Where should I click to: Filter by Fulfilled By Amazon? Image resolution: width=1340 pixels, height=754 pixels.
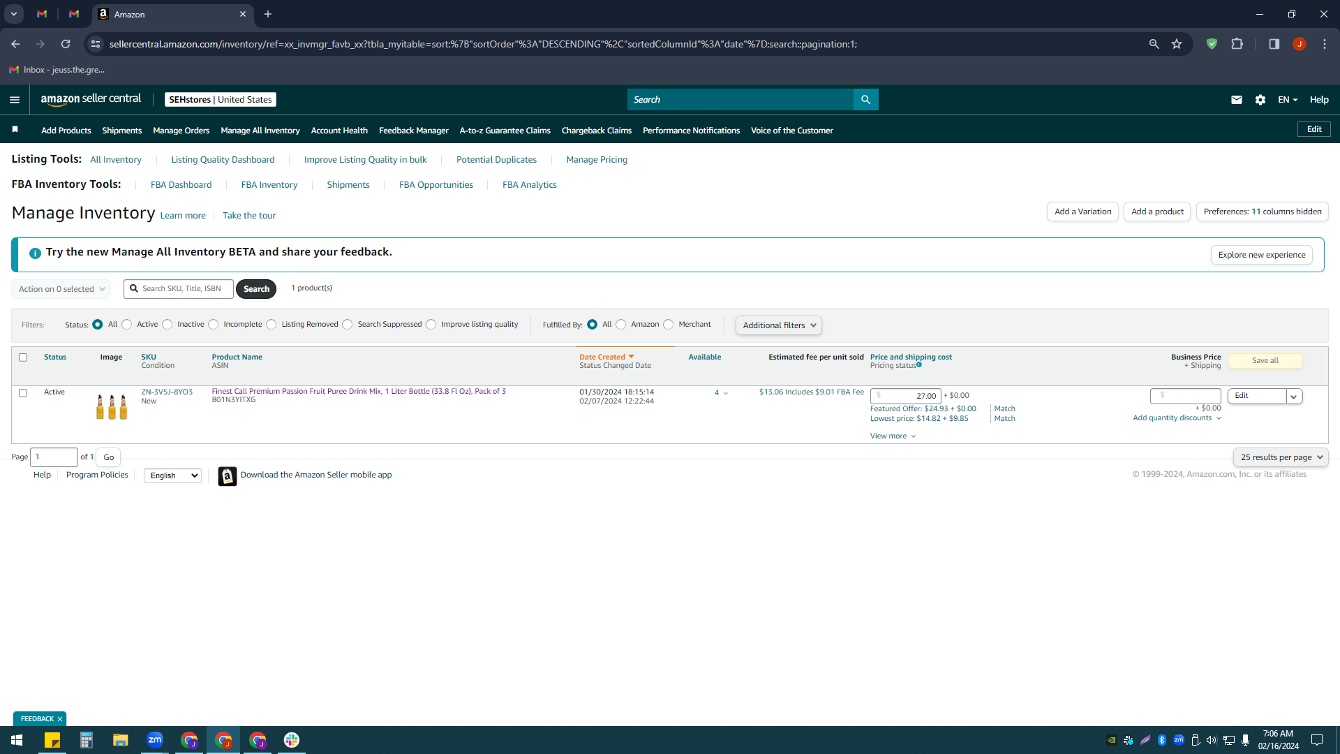click(x=621, y=325)
